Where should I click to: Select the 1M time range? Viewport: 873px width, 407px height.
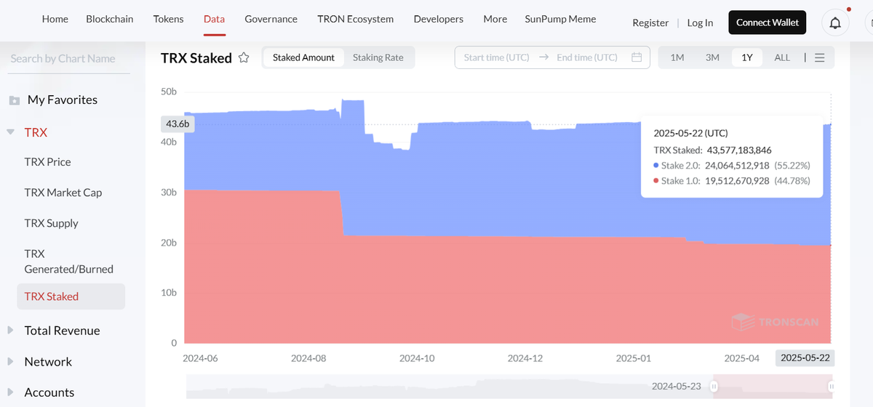(x=677, y=57)
